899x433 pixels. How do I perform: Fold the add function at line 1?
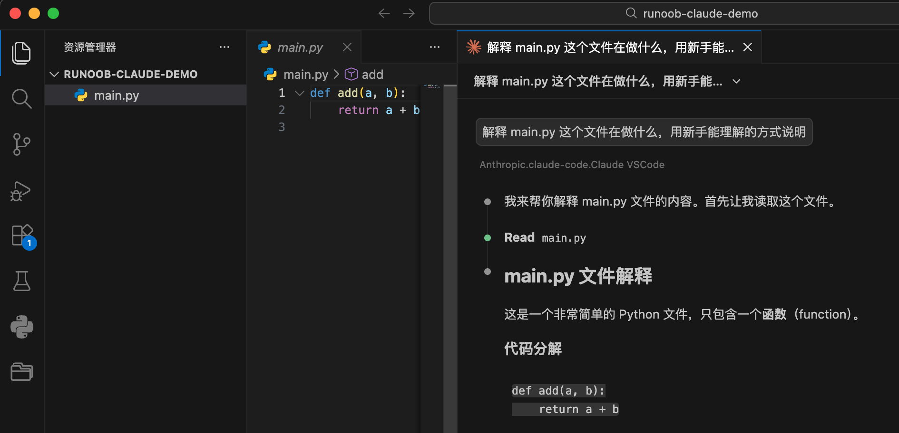pos(299,93)
